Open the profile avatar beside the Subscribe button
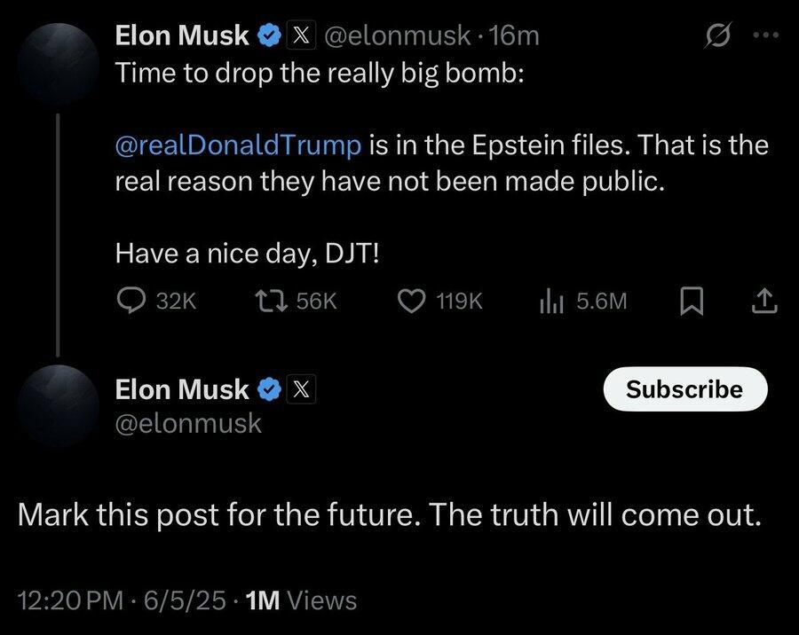The height and width of the screenshot is (635, 799). coord(58,404)
